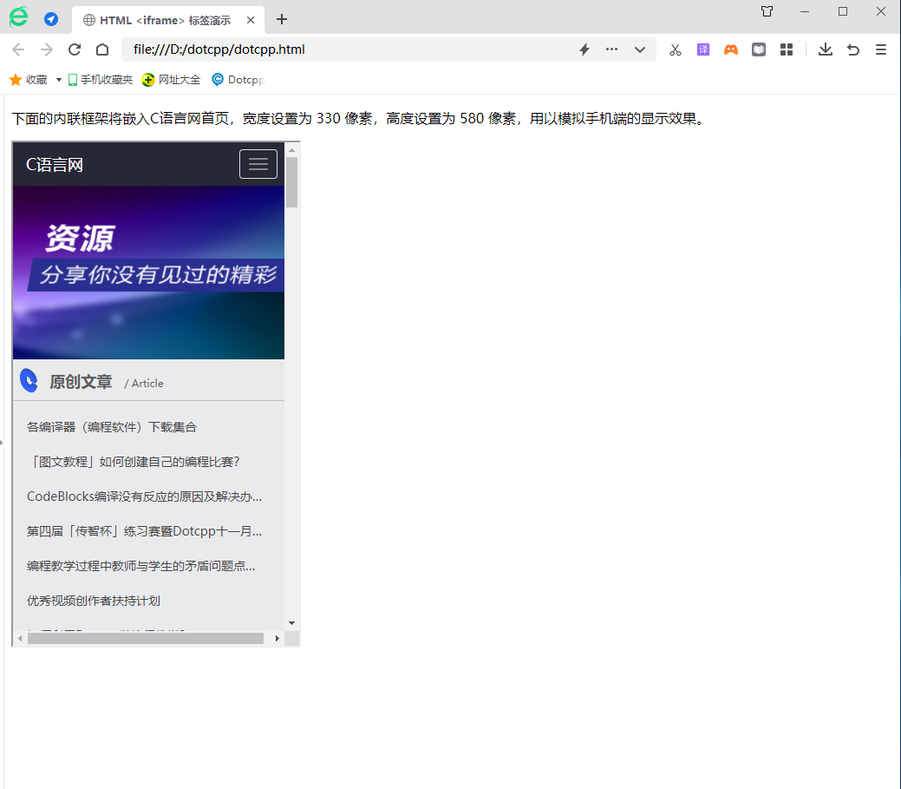Open the C语言网 hamburger menu in the iframe
The width and height of the screenshot is (901, 789).
point(258,163)
